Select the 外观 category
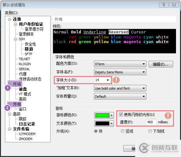Screen dimensions: 181x157 tap(17, 104)
